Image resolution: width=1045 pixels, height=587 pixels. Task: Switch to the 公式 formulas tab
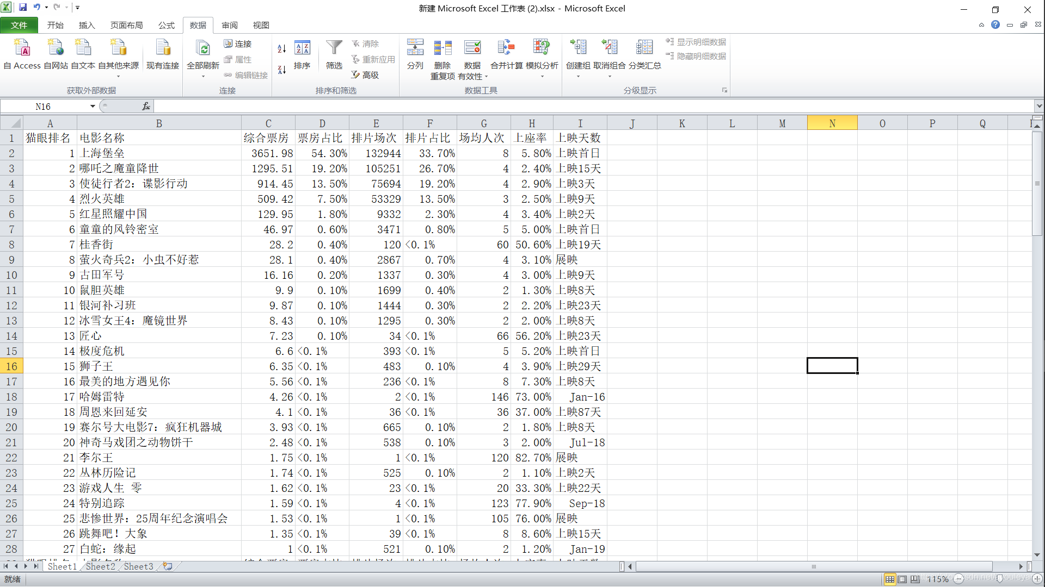click(x=166, y=25)
